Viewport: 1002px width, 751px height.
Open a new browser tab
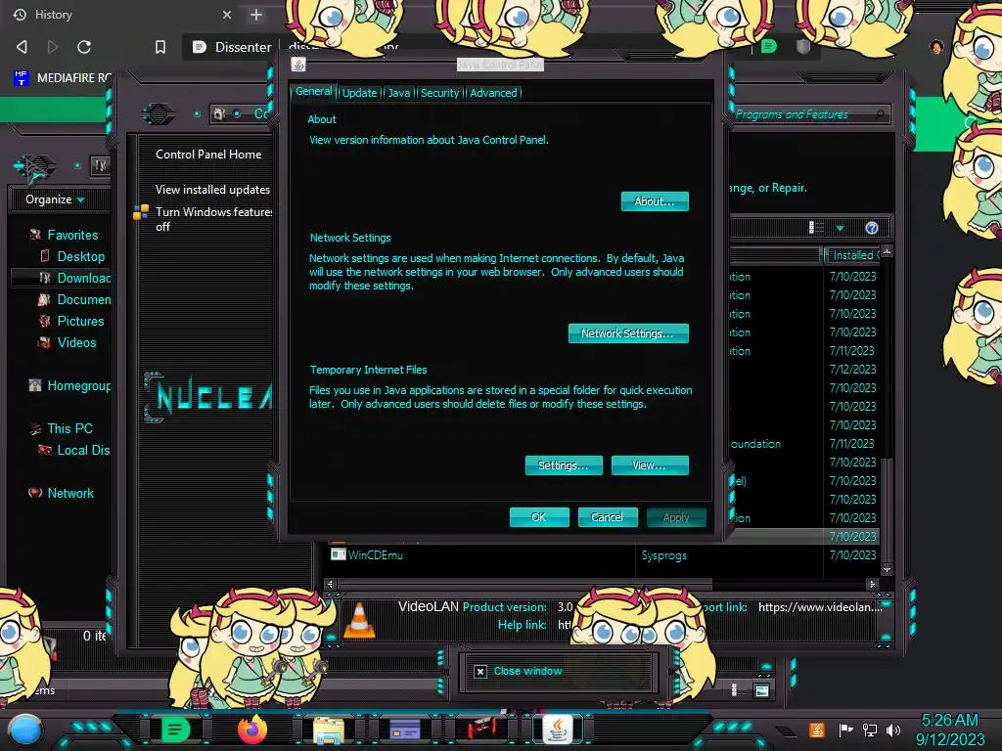tap(256, 14)
